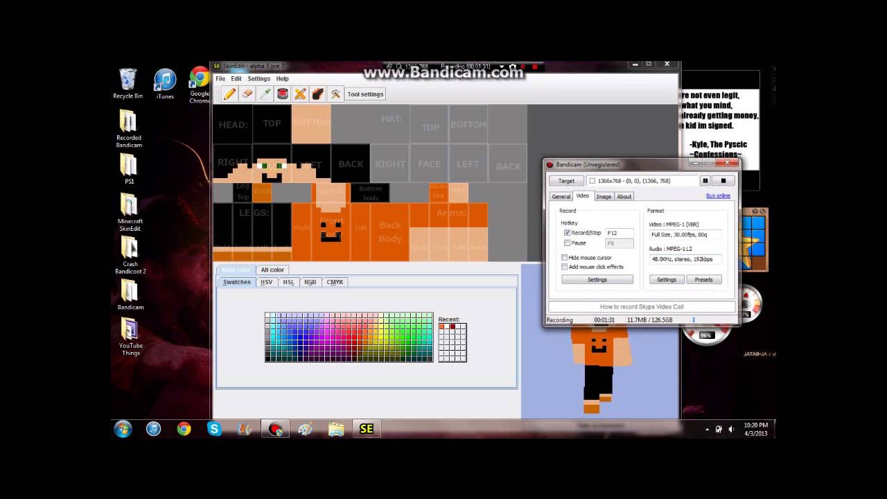The width and height of the screenshot is (887, 499).
Task: Switch to the Main color tab
Action: (236, 270)
